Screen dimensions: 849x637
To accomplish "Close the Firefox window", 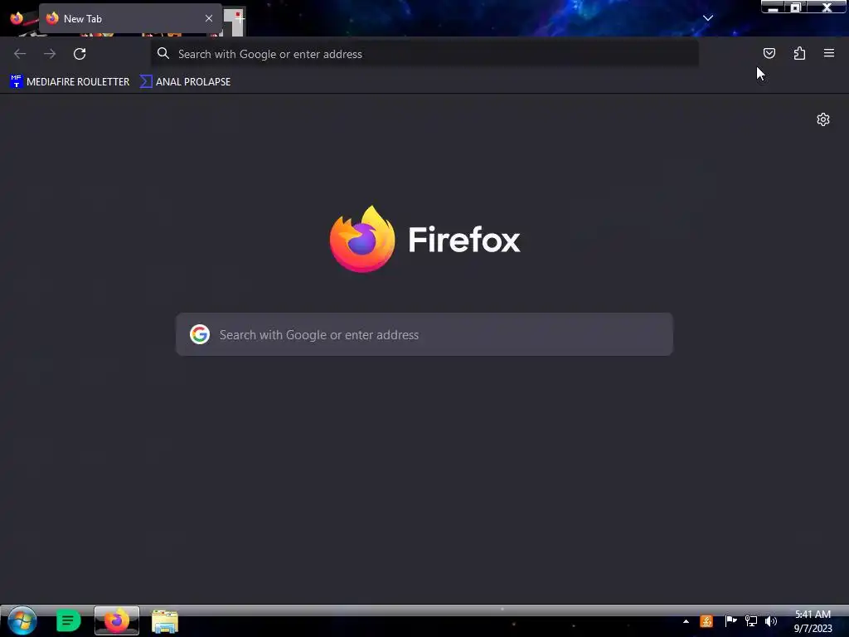I will [827, 7].
